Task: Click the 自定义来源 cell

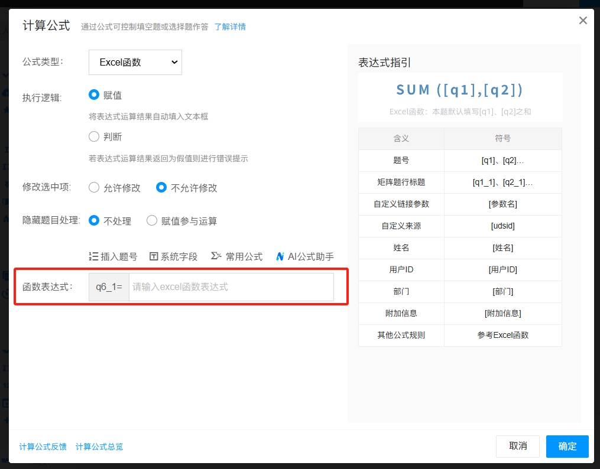Action: coord(401,226)
